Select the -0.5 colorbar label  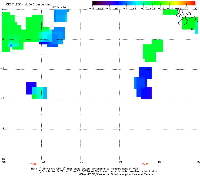click(161, 9)
